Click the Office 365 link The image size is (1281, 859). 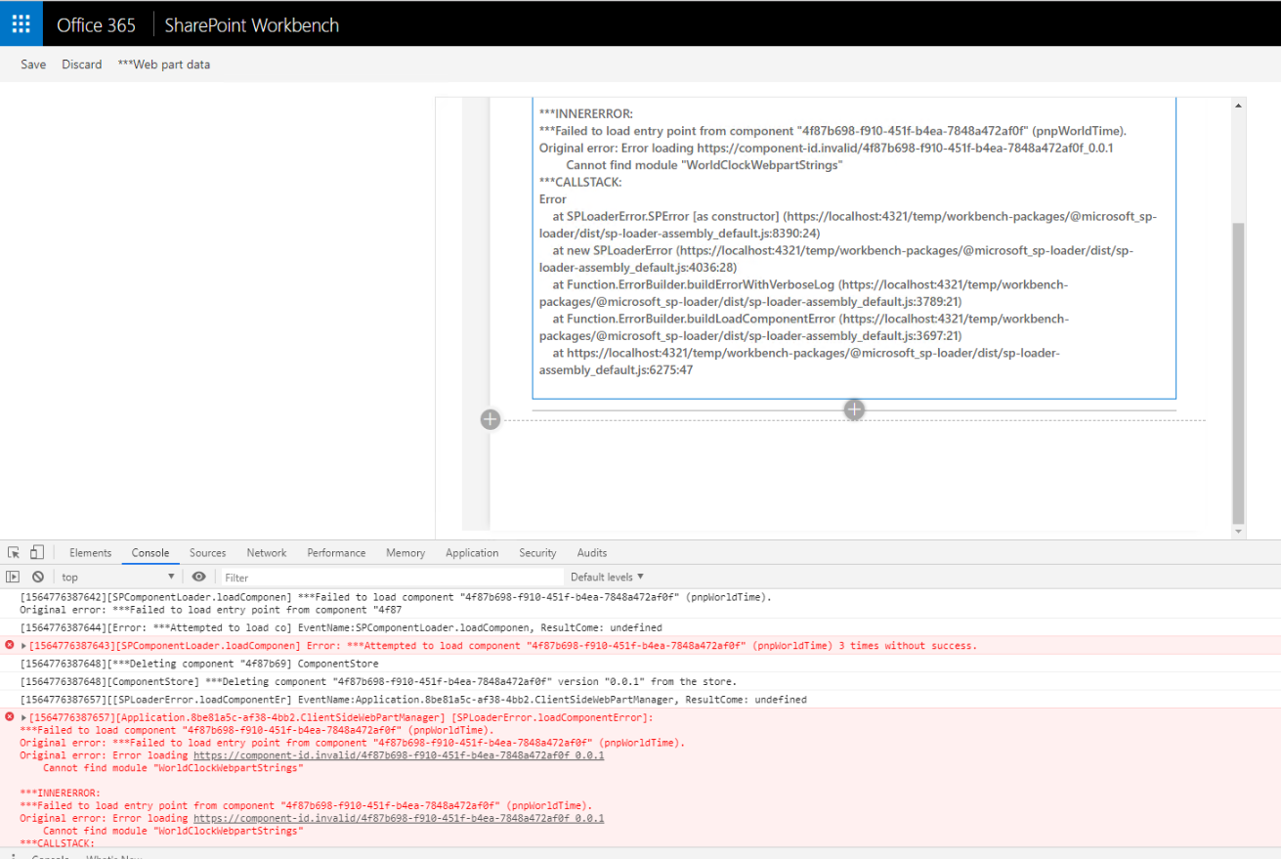[96, 25]
